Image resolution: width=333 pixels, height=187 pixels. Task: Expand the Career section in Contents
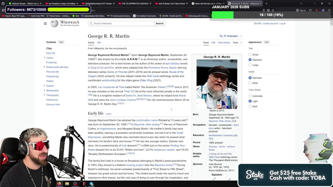tap(44, 58)
